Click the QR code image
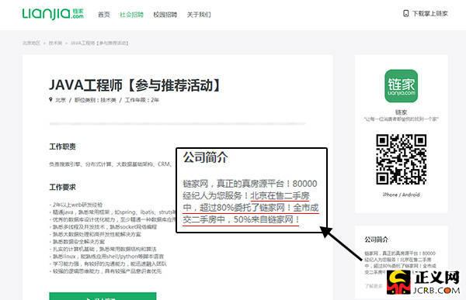466x300 pixels. coord(402,160)
